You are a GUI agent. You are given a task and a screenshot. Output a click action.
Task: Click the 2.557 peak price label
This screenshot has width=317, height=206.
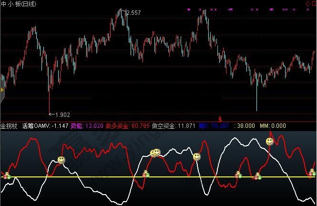coord(133,12)
